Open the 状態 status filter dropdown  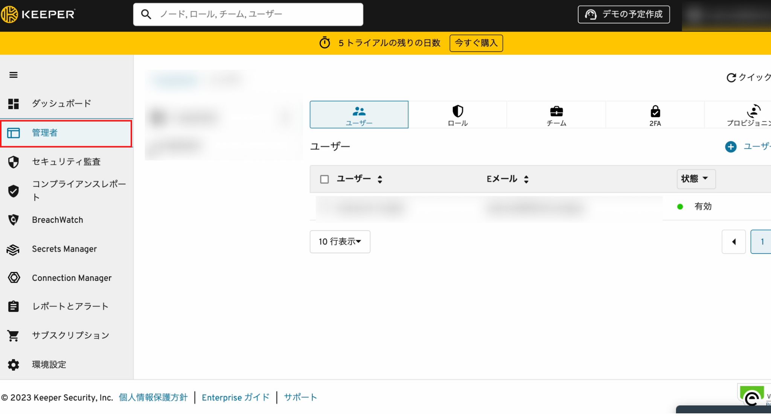[696, 179]
